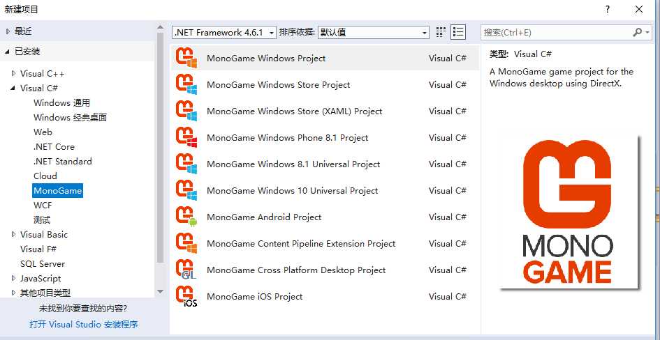Open the sort by 默认值 dropdown
The height and width of the screenshot is (340, 660).
pos(374,32)
